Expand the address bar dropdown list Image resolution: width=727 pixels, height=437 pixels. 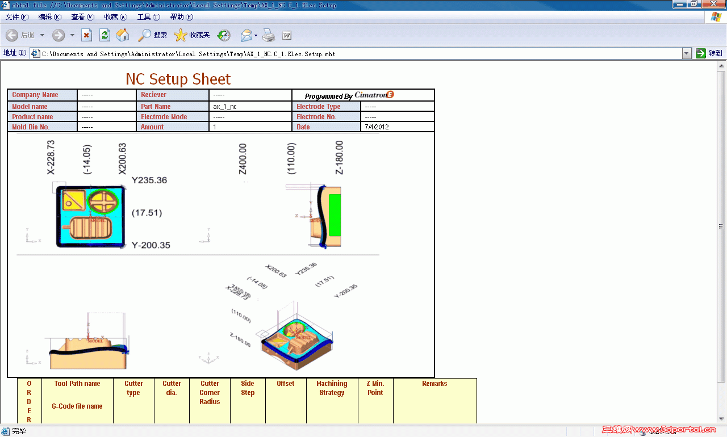[687, 53]
